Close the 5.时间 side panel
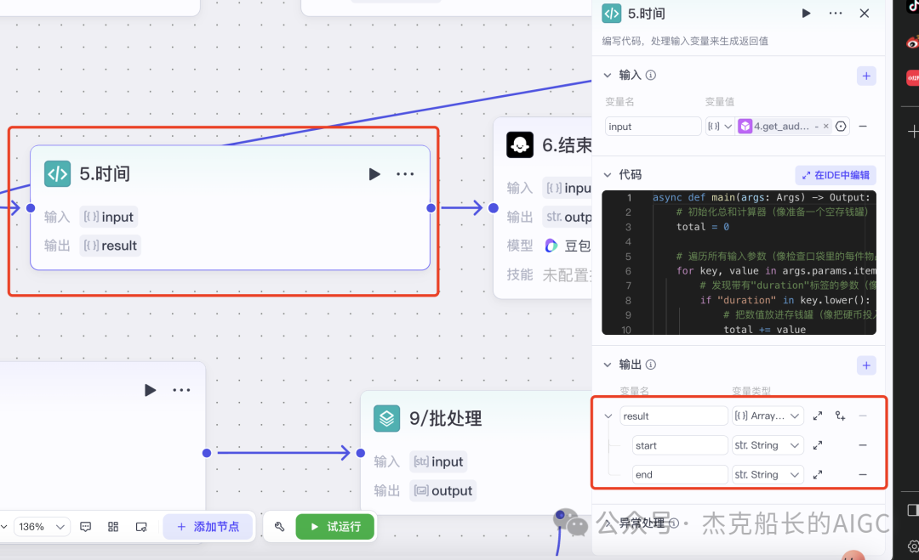Image resolution: width=919 pixels, height=560 pixels. pos(865,14)
